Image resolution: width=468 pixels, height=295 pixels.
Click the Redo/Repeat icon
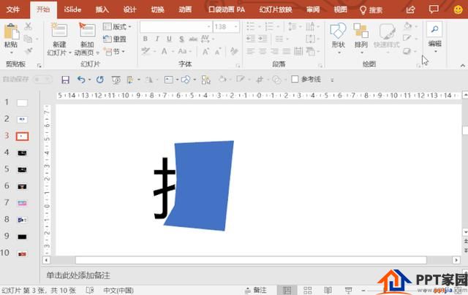(x=100, y=80)
